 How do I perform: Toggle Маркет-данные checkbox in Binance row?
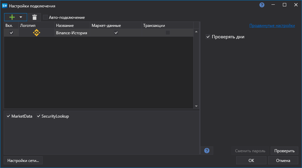116,33
